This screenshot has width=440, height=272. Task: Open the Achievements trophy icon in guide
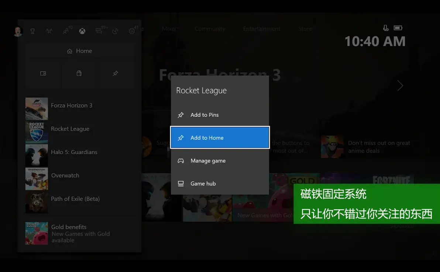(32, 31)
